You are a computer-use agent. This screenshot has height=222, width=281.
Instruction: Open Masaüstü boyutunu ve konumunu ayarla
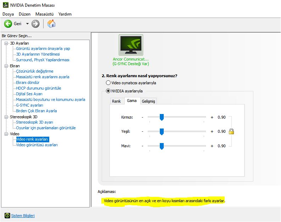[x=51, y=99]
